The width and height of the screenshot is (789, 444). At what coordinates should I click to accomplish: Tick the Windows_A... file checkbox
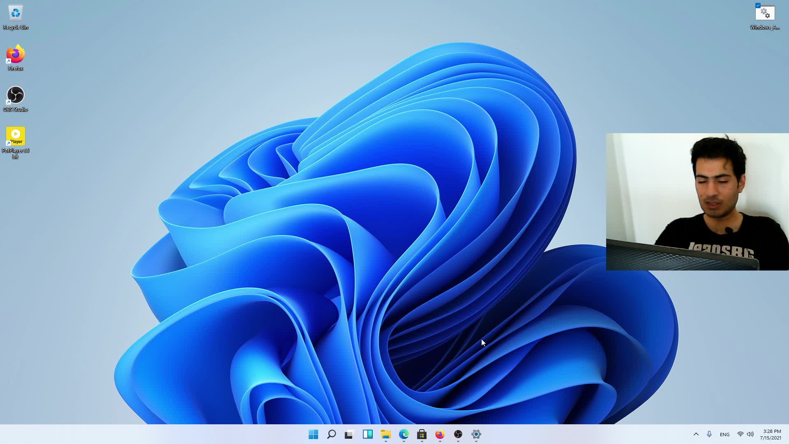[x=758, y=5]
